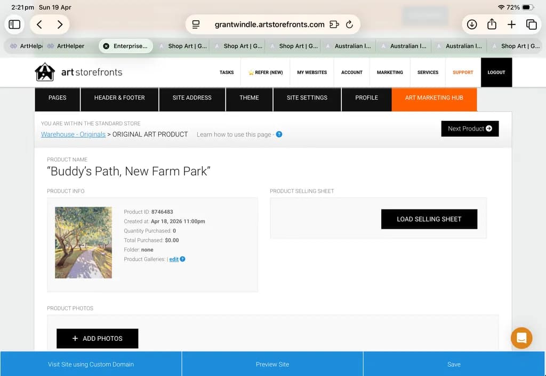546x376 pixels.
Task: Reload the page with refresh icon
Action: coord(349,24)
